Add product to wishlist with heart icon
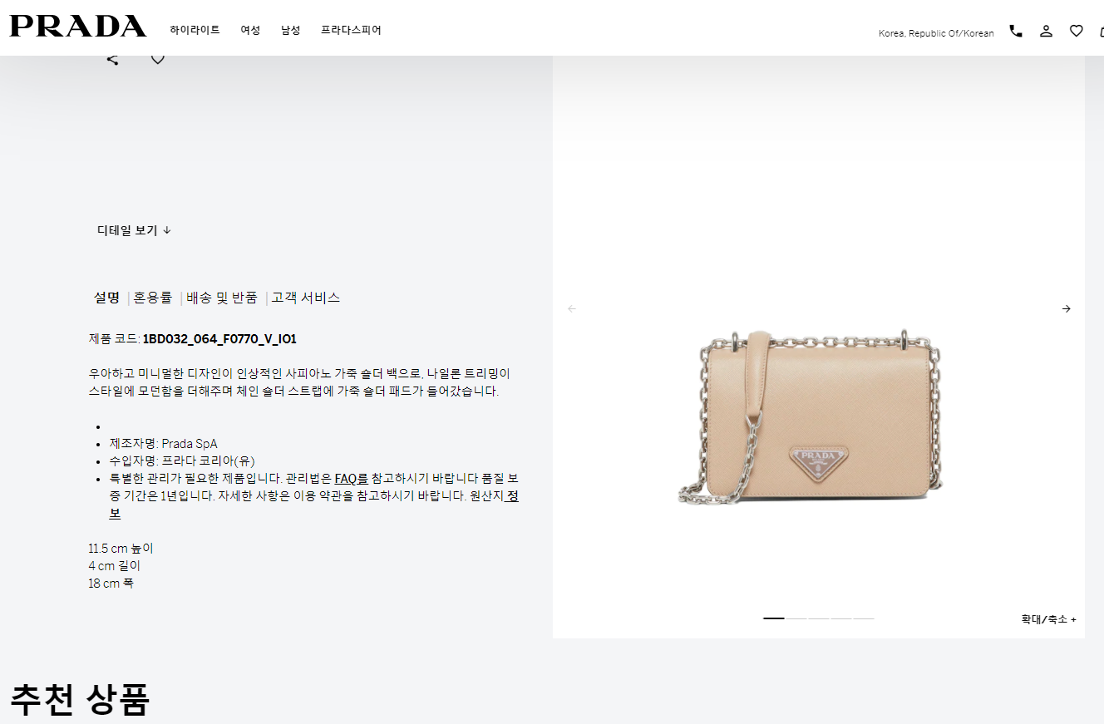 [x=158, y=59]
